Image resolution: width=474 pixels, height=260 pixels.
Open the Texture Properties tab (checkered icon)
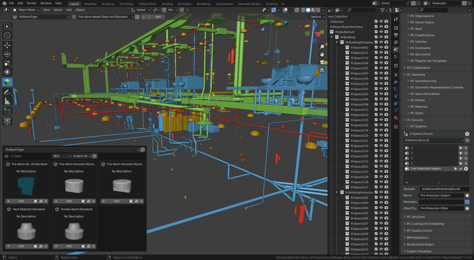[396, 126]
